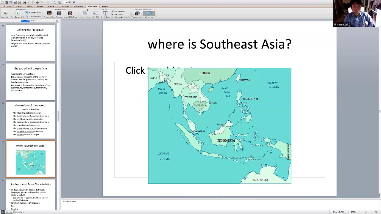Open the Charts tab
The width and height of the screenshot is (381, 214).
pyautogui.click(x=40, y=6)
